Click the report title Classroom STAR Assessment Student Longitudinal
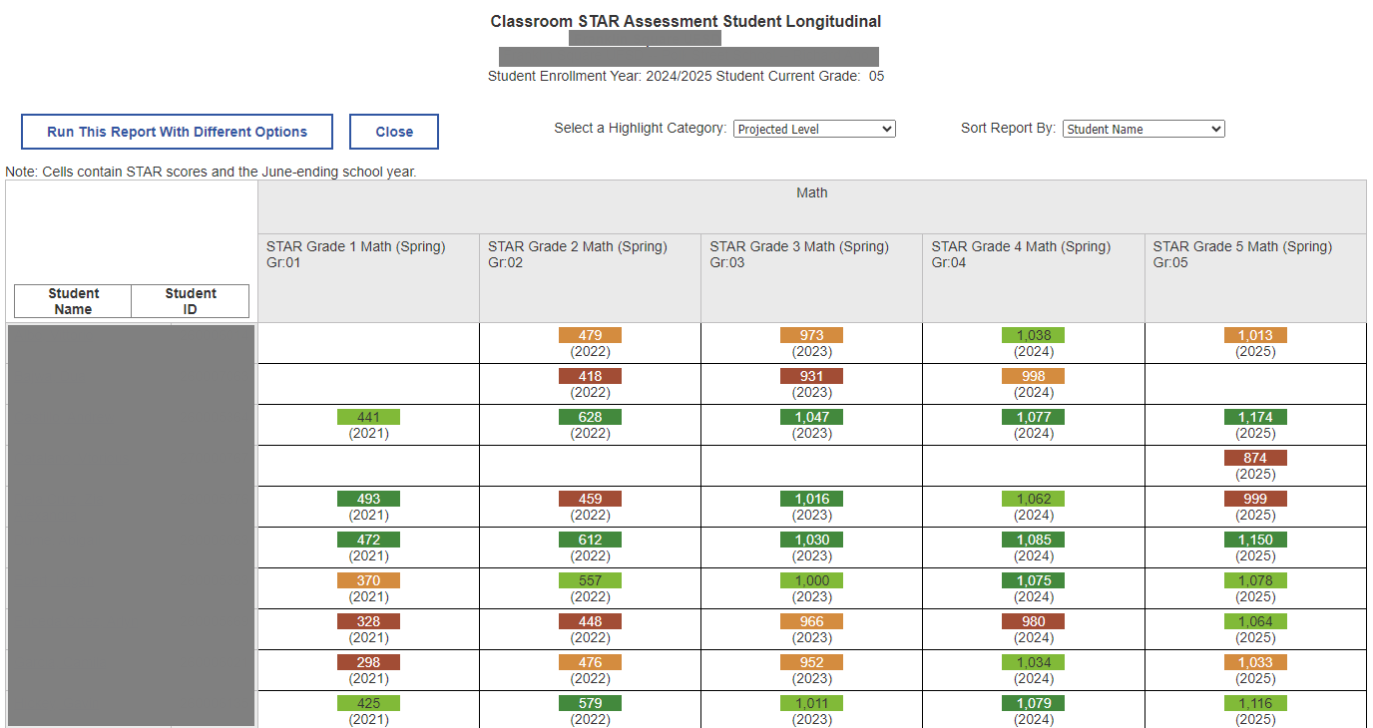 tap(686, 21)
